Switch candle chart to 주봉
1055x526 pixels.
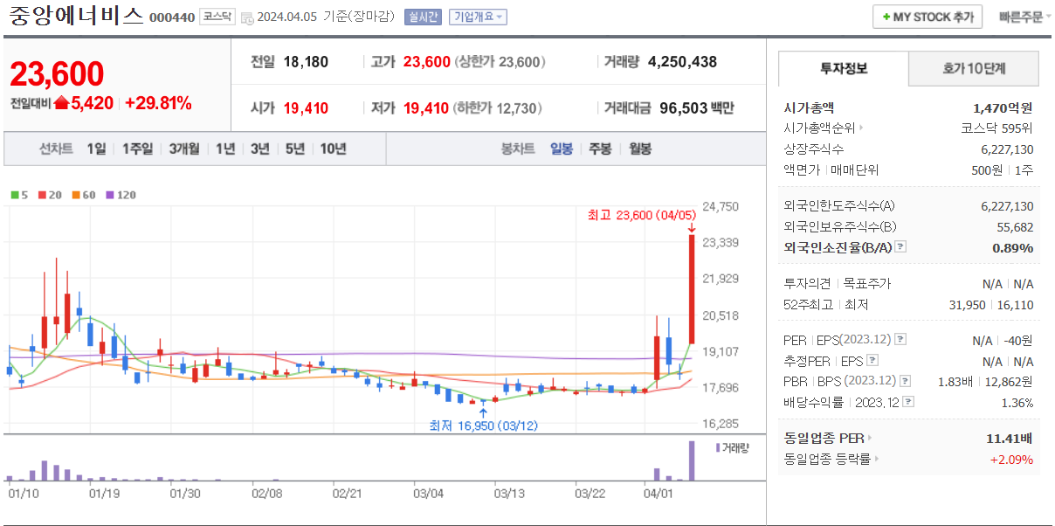(x=600, y=149)
